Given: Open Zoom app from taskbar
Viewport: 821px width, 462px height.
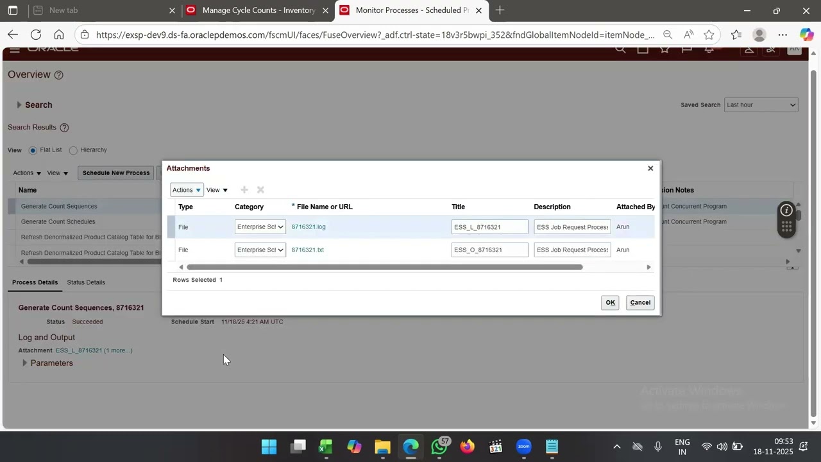Looking at the screenshot, I should pos(524,447).
